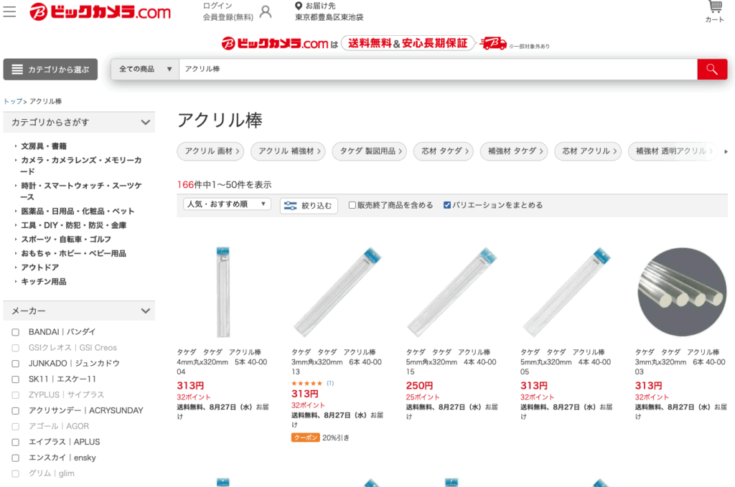Open the 5mm丸x320mm 4本 product thumbnail
This screenshot has height=487, width=735.
[567, 292]
